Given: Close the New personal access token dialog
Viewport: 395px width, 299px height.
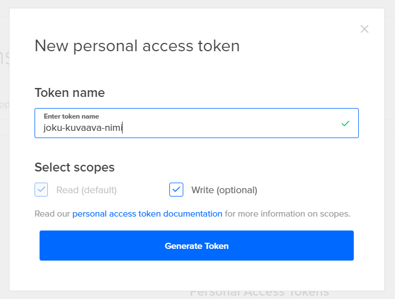Looking at the screenshot, I should [x=364, y=29].
